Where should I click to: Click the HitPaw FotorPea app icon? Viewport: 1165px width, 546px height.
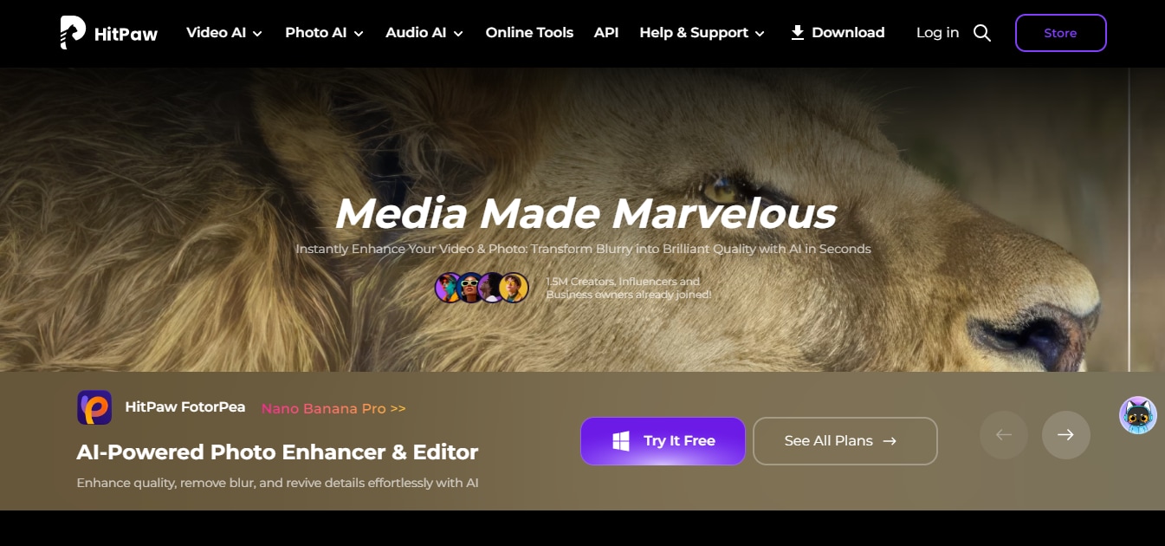coord(94,407)
